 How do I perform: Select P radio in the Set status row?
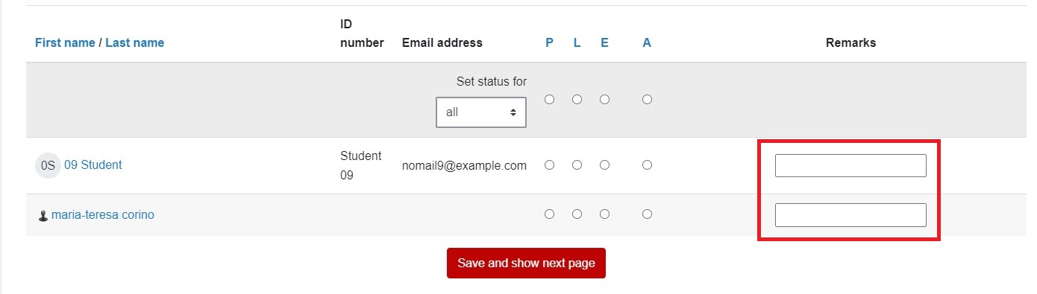click(550, 99)
